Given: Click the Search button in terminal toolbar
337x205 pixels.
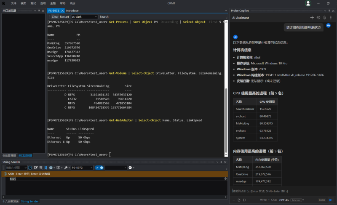Looking at the screenshot, I should coord(104,16).
